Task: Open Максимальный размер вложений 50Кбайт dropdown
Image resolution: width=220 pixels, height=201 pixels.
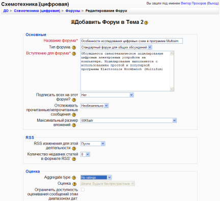Action: pyautogui.click(x=128, y=120)
